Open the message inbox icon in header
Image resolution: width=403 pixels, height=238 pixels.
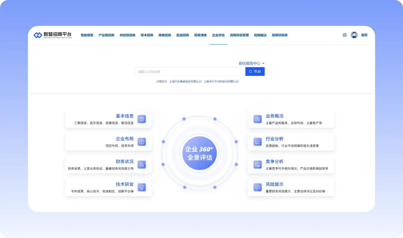[x=345, y=35]
